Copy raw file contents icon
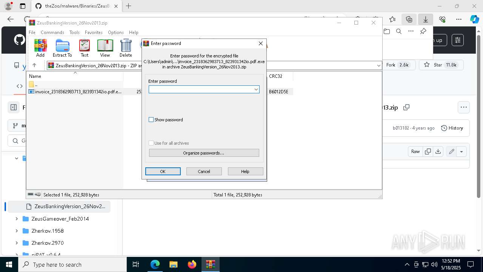Image resolution: width=483 pixels, height=272 pixels. pyautogui.click(x=428, y=151)
